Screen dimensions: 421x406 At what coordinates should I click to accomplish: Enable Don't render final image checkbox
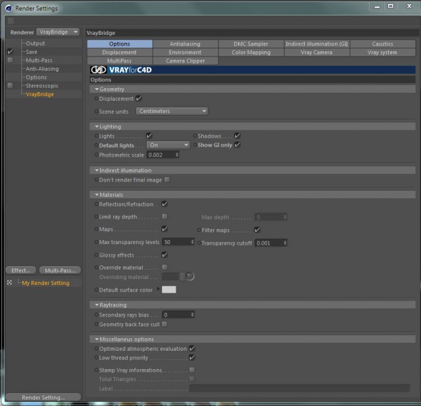coord(167,180)
